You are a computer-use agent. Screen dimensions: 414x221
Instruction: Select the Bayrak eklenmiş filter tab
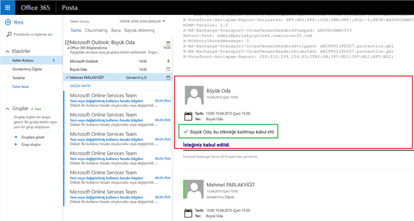click(139, 31)
